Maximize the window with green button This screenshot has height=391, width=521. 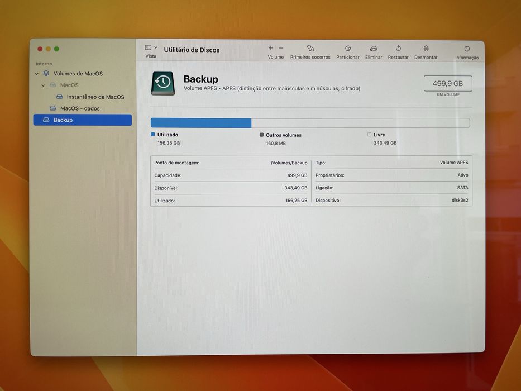pos(56,49)
